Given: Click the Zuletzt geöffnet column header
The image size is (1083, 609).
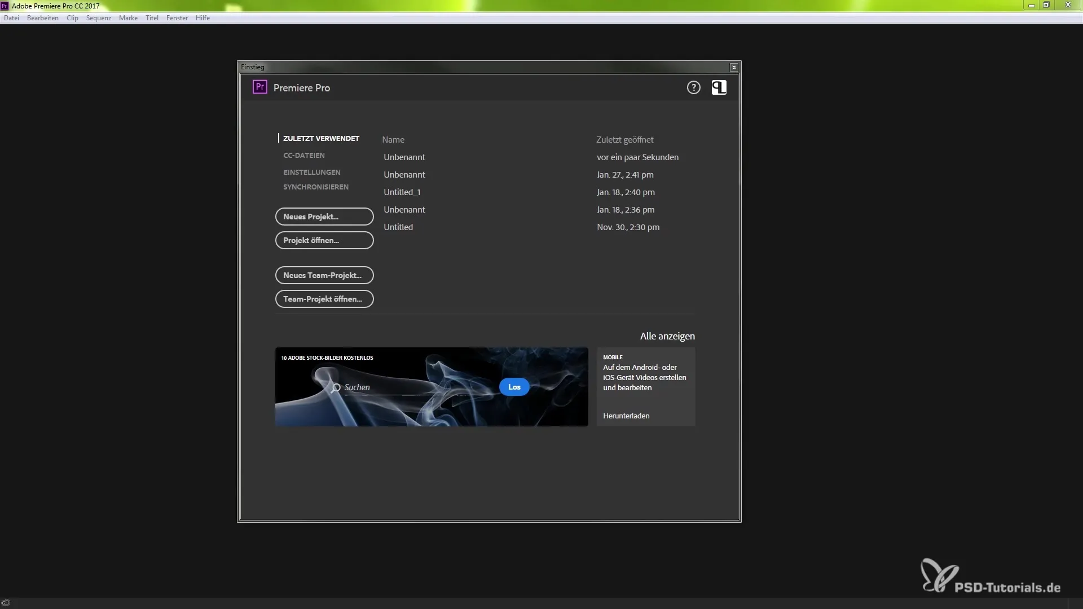Looking at the screenshot, I should [624, 140].
